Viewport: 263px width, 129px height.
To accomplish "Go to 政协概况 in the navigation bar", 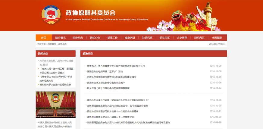I will [60, 38].
